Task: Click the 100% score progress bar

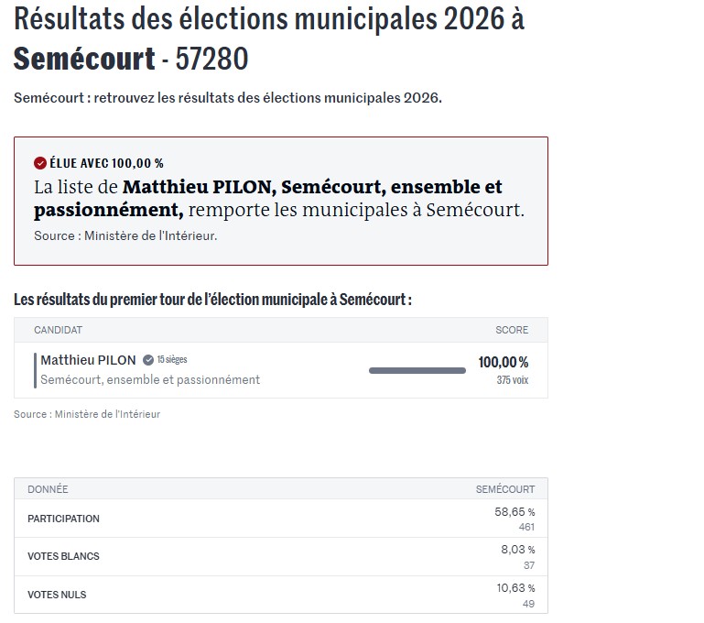Action: [x=417, y=370]
